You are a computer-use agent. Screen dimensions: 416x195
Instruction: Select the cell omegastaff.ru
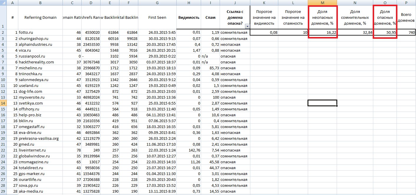click(40, 127)
